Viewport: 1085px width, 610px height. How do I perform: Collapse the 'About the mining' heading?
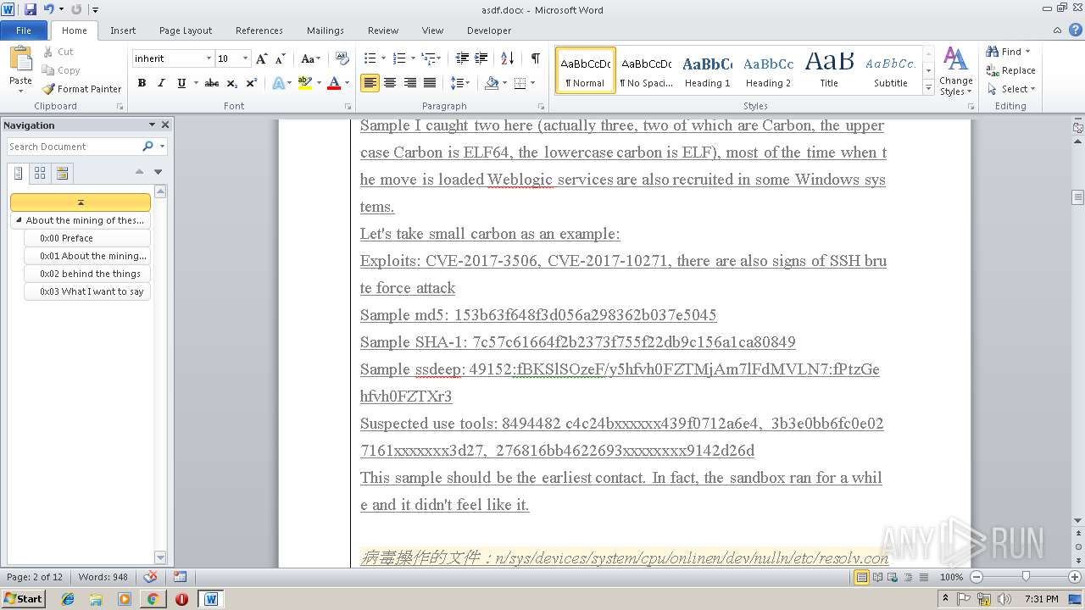coord(19,220)
